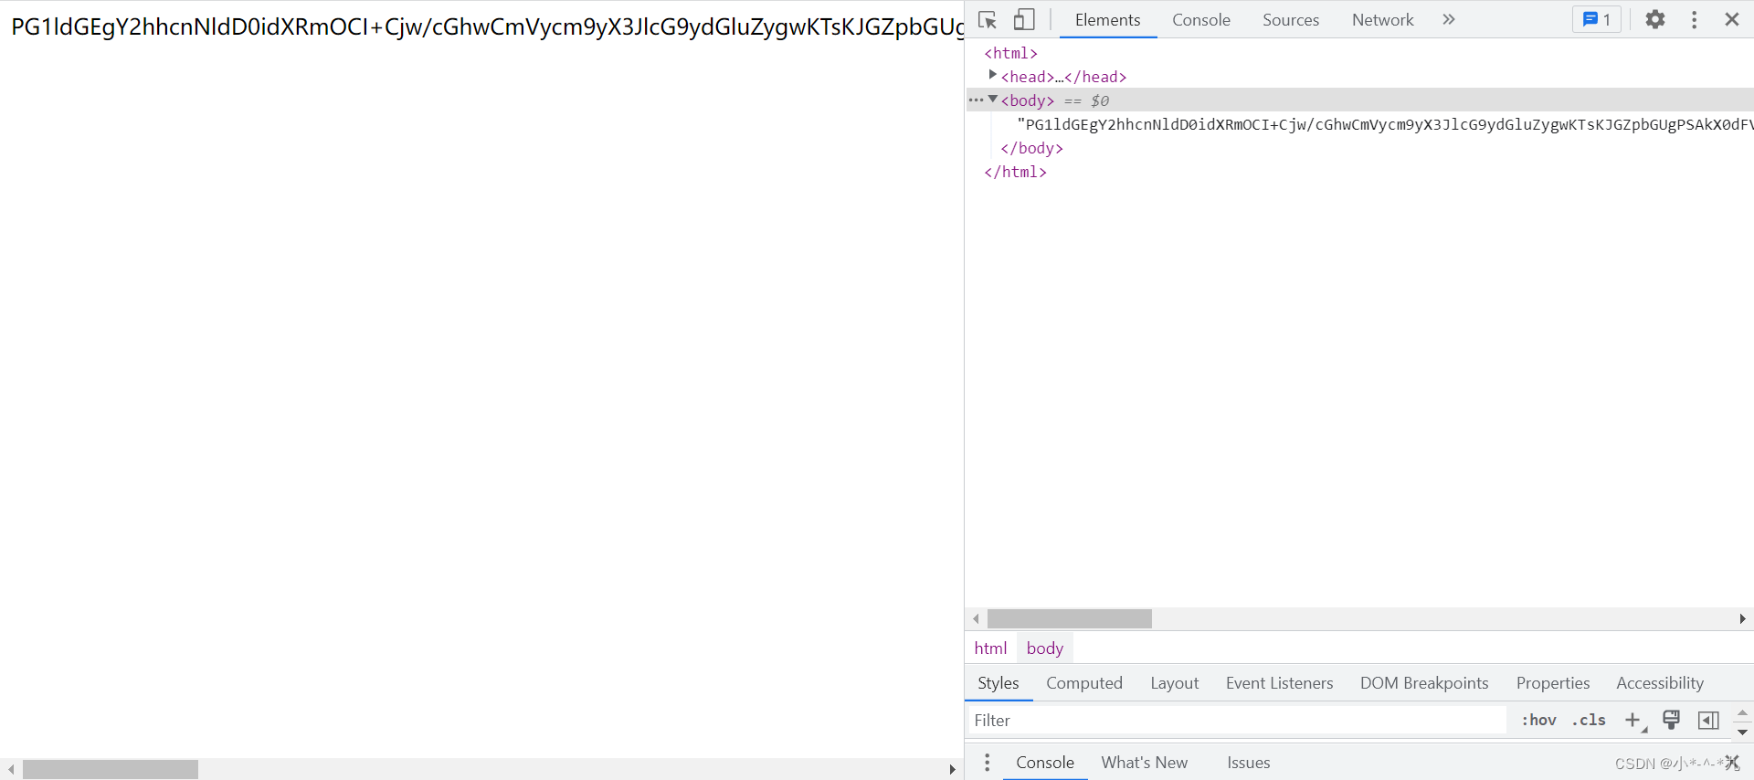Click the styles pane scroll up arrow
Image resolution: width=1754 pixels, height=780 pixels.
coord(1742,711)
